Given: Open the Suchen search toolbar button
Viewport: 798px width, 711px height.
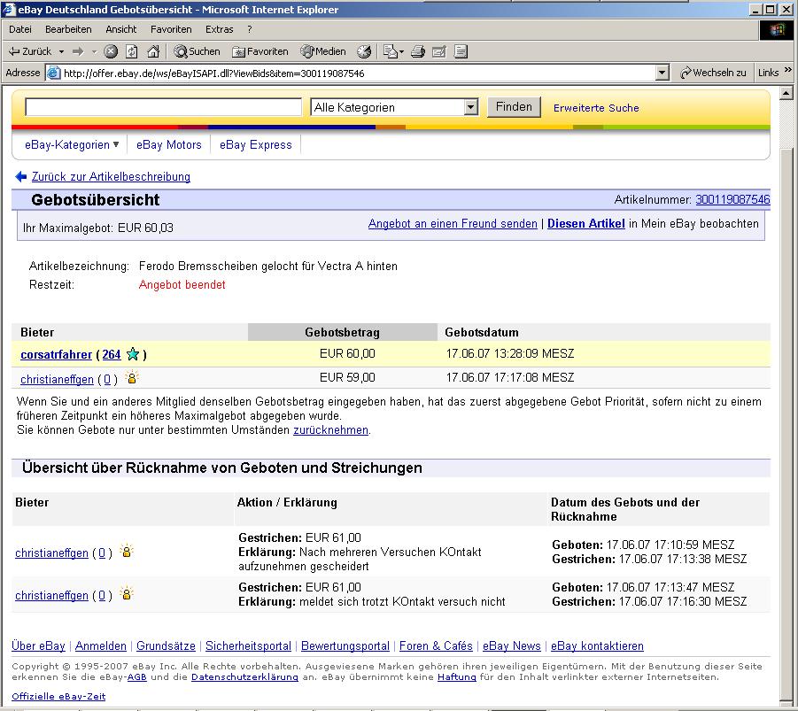Looking at the screenshot, I should 197,51.
